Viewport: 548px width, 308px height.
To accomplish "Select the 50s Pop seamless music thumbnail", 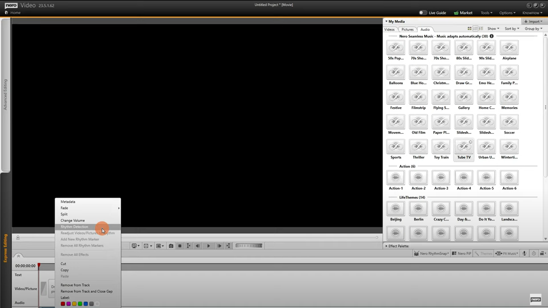I will pyautogui.click(x=396, y=48).
